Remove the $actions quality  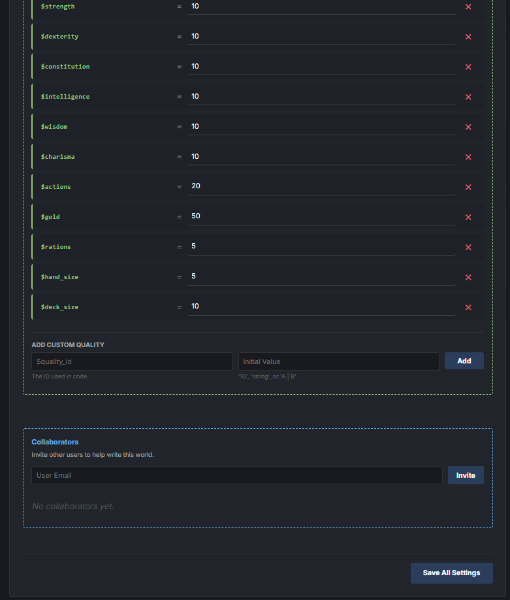coord(468,187)
